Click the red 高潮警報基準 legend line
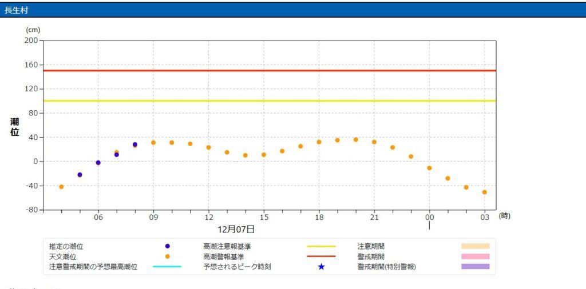Screen dimensions: 586x289 pos(322,256)
